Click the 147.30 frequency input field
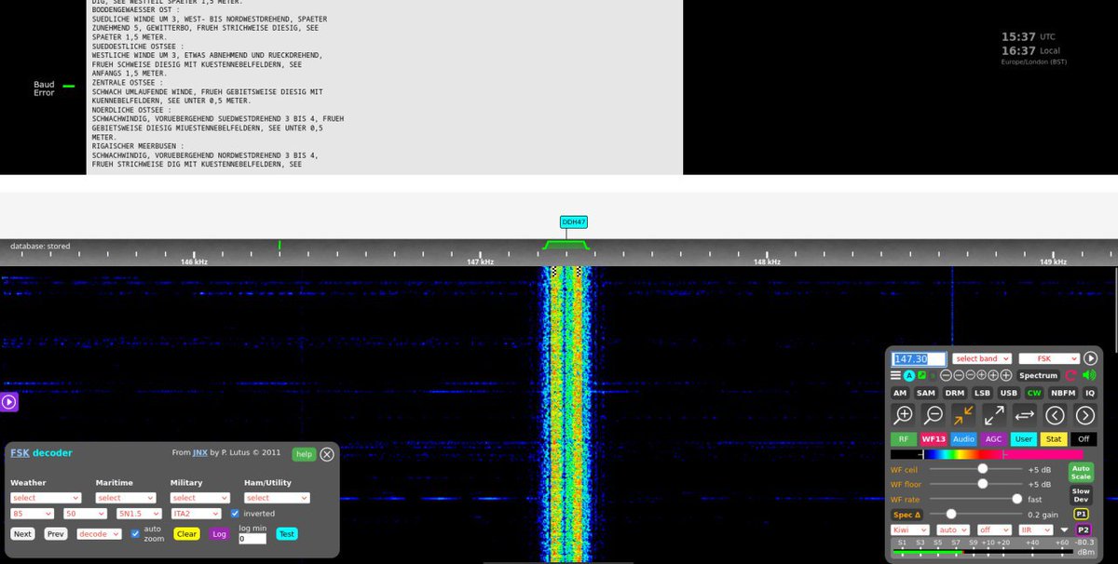The image size is (1118, 564). click(x=919, y=358)
